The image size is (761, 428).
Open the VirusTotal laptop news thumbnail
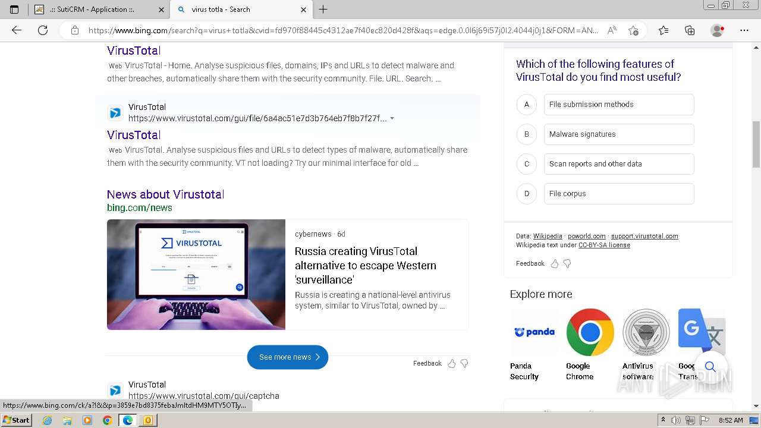196,275
